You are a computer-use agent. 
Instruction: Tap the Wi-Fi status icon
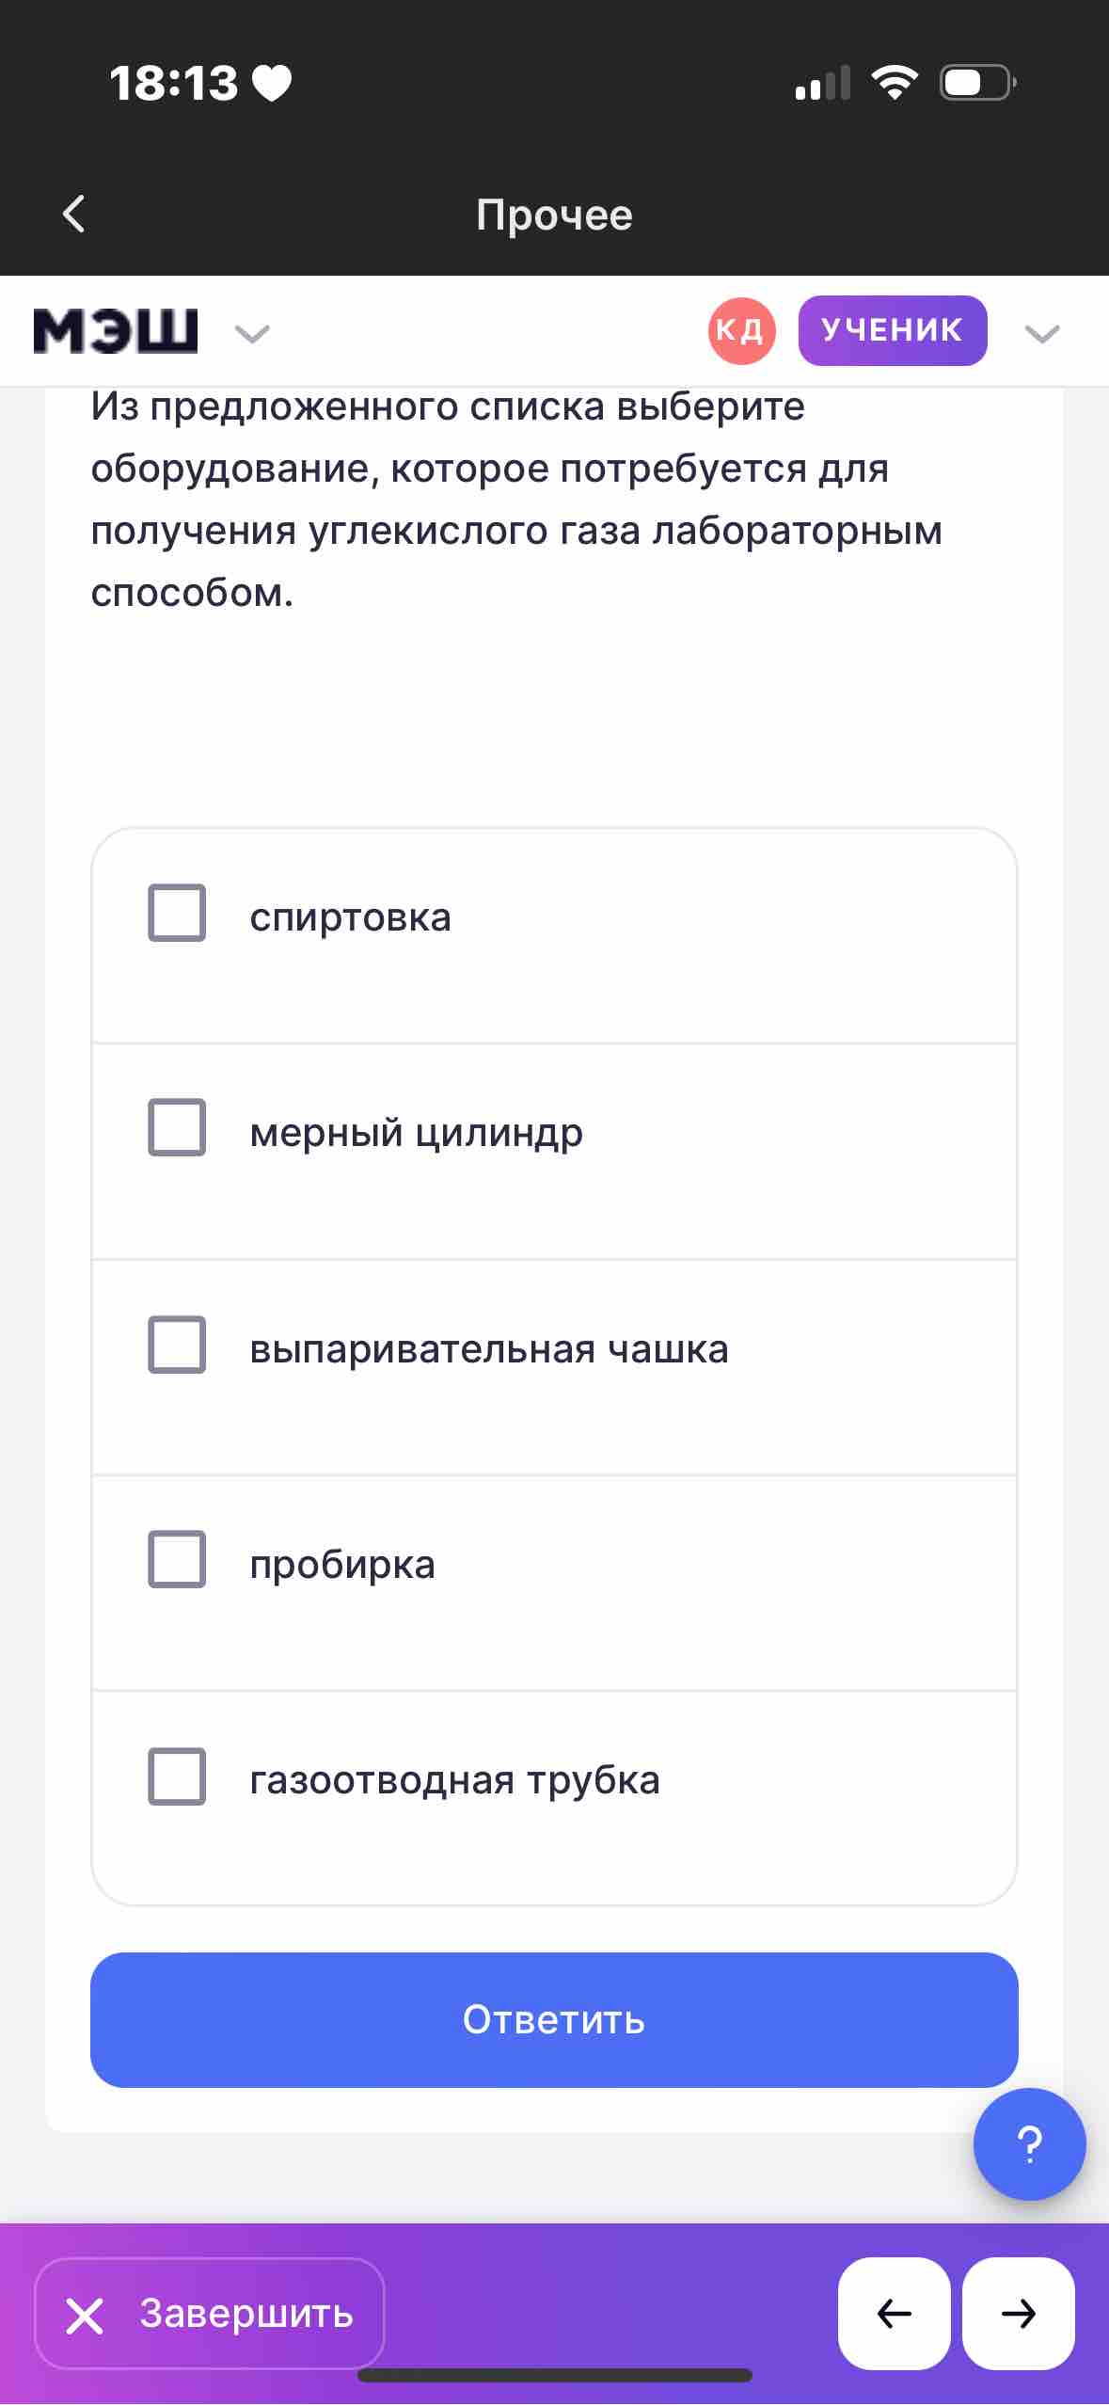895,83
